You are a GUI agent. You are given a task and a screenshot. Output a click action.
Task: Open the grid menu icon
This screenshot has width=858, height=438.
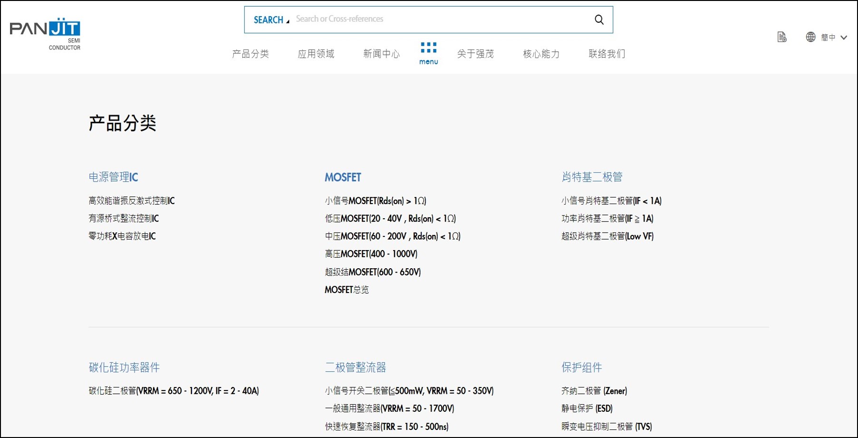coord(428,53)
